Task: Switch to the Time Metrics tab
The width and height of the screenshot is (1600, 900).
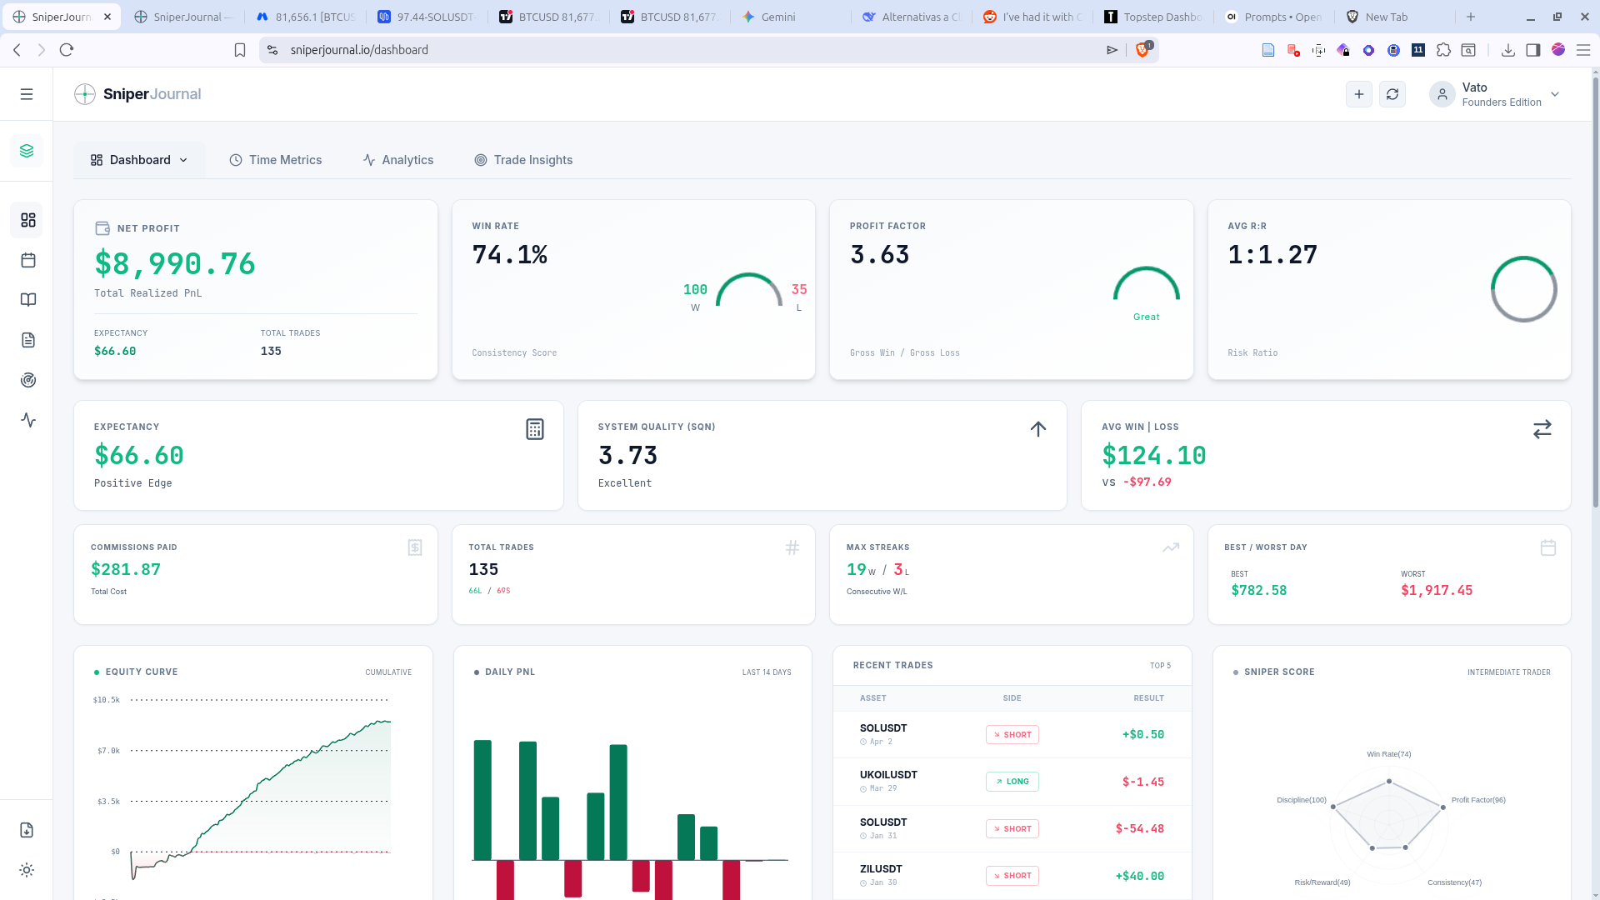Action: (276, 160)
